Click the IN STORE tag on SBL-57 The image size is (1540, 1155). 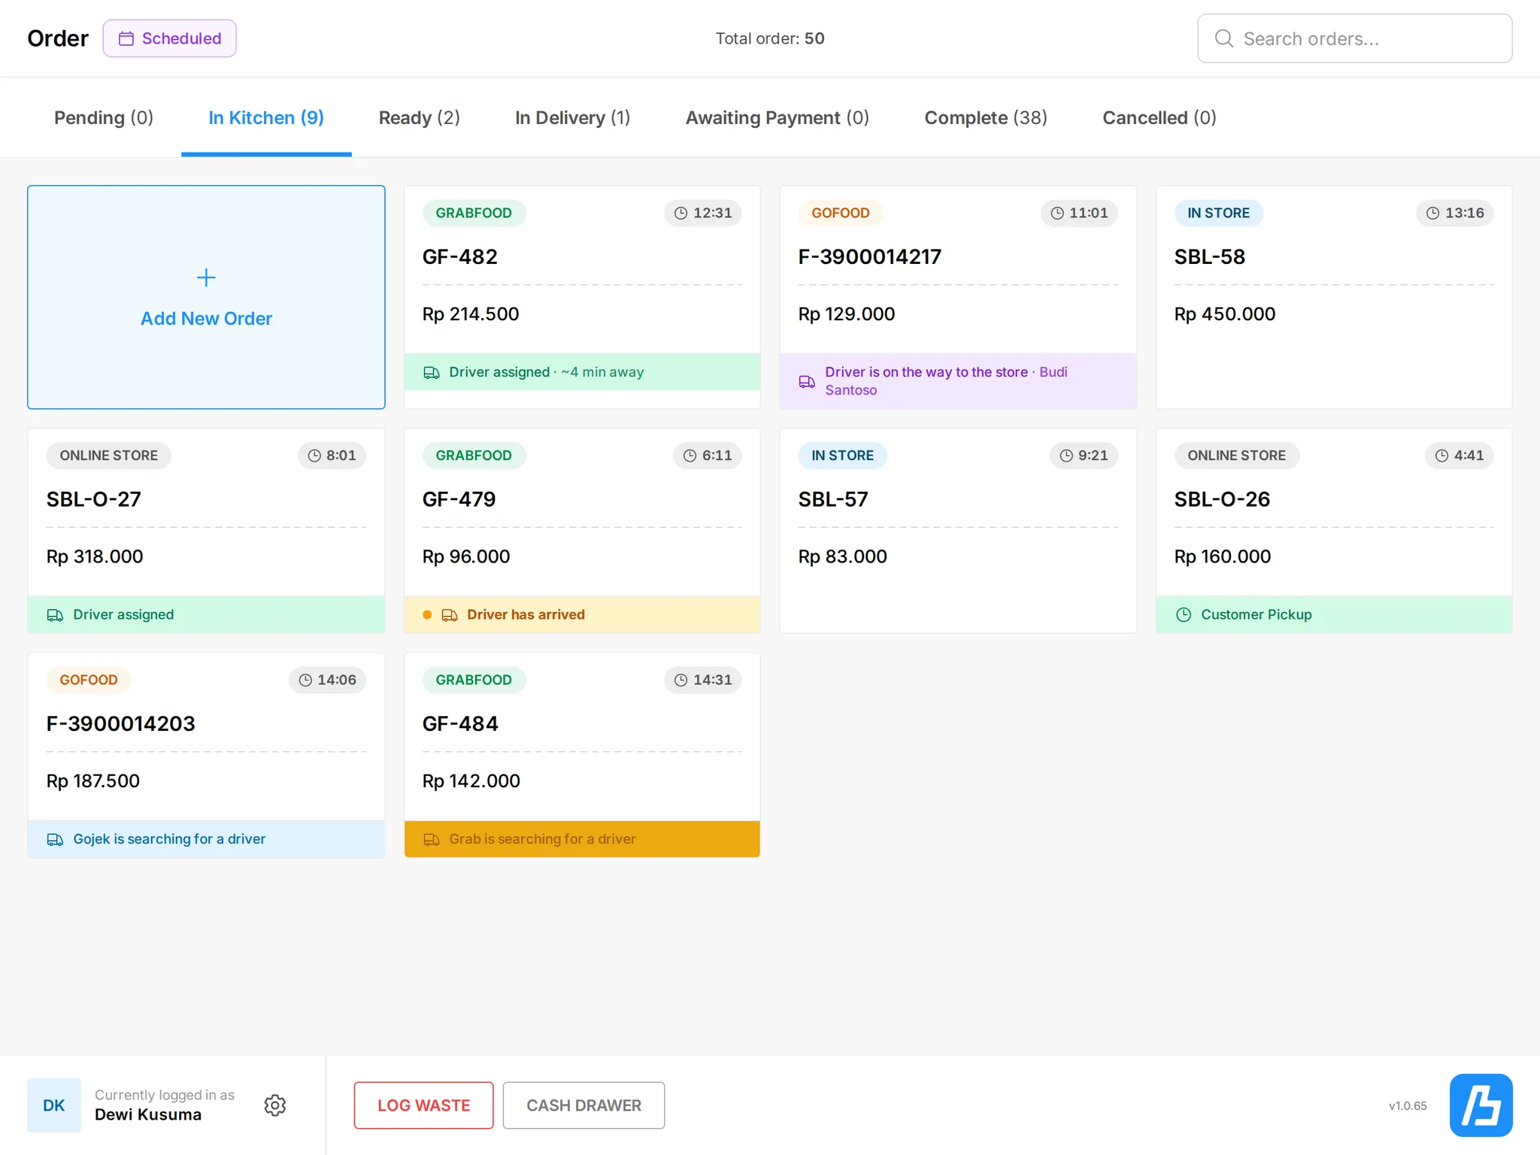842,456
